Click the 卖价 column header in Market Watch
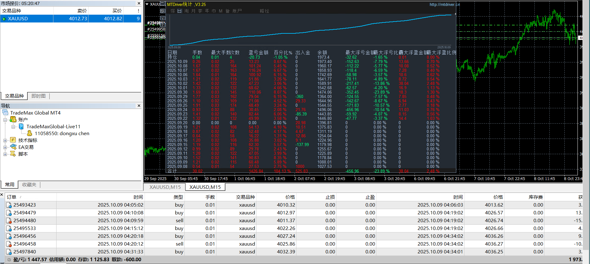 point(71,11)
